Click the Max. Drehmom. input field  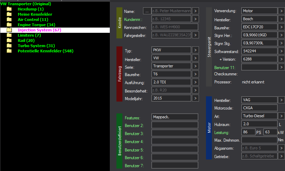click(259, 140)
